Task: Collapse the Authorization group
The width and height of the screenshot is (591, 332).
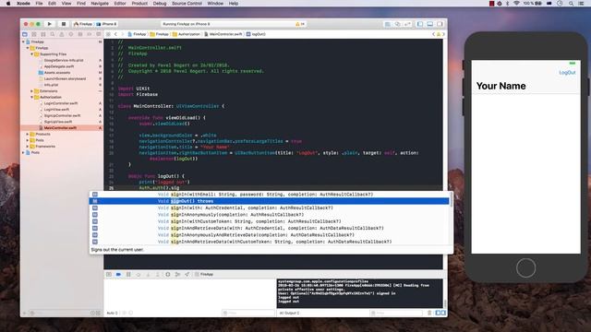Action: click(x=32, y=97)
